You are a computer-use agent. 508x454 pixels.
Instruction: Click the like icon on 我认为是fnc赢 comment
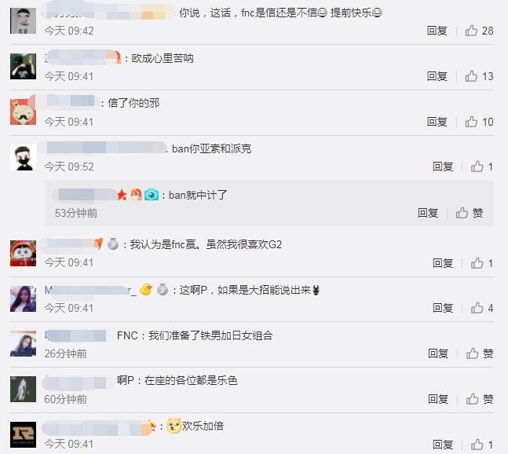coord(477,263)
